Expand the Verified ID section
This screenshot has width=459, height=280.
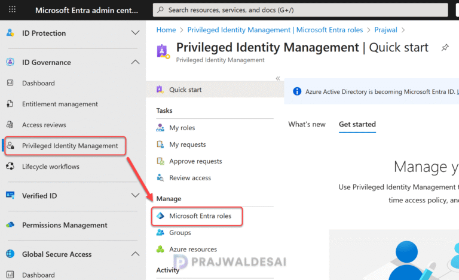135,195
